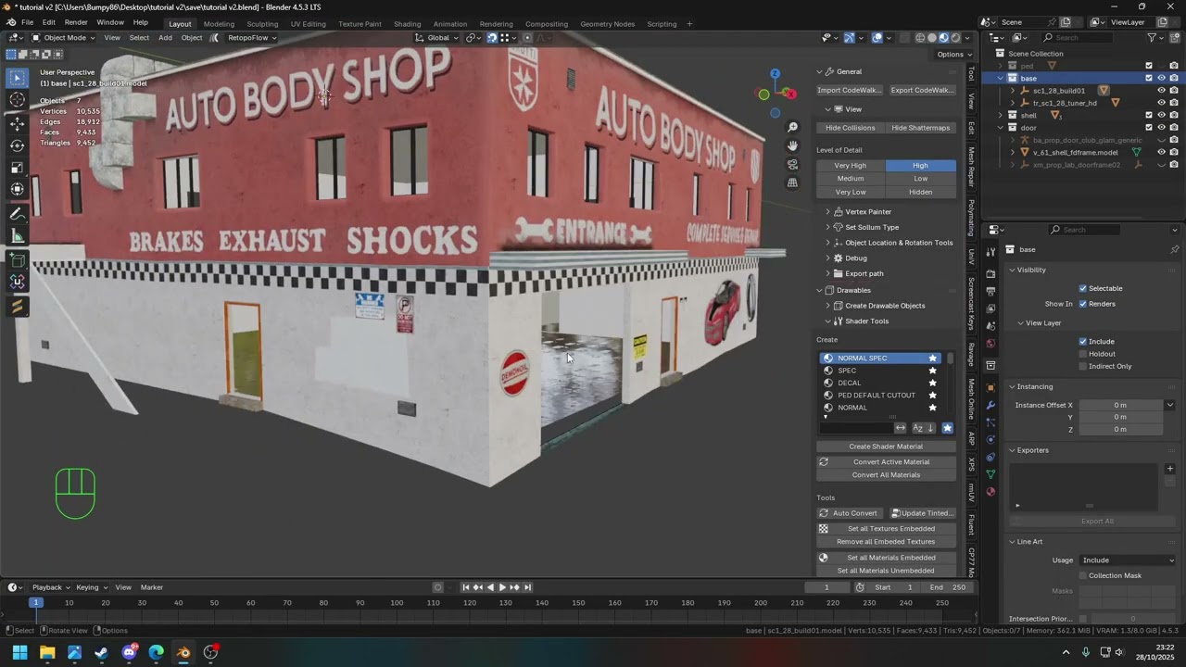This screenshot has height=667, width=1186.
Task: Toggle snapping magnet icon
Action: 491,38
